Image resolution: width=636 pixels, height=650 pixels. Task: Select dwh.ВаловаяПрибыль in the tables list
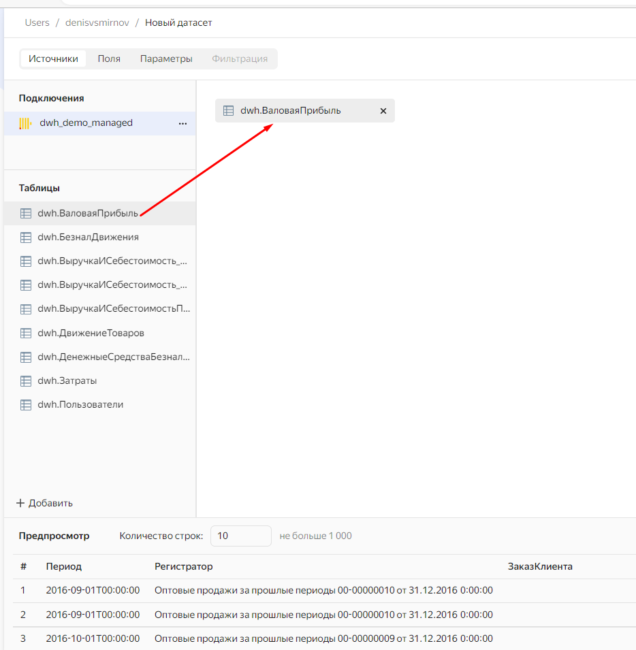click(x=88, y=213)
